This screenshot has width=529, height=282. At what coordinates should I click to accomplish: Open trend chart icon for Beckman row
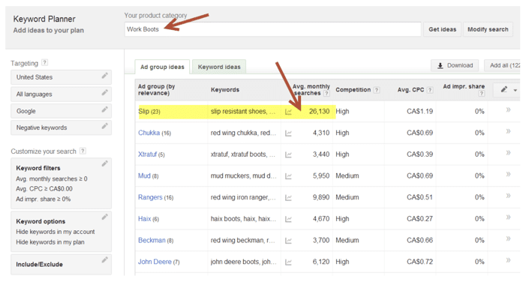(288, 241)
